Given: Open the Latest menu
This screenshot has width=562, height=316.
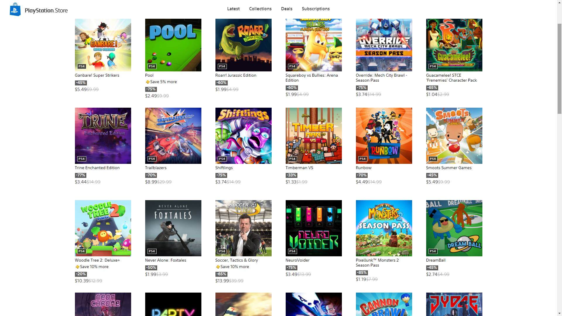Looking at the screenshot, I should (233, 9).
